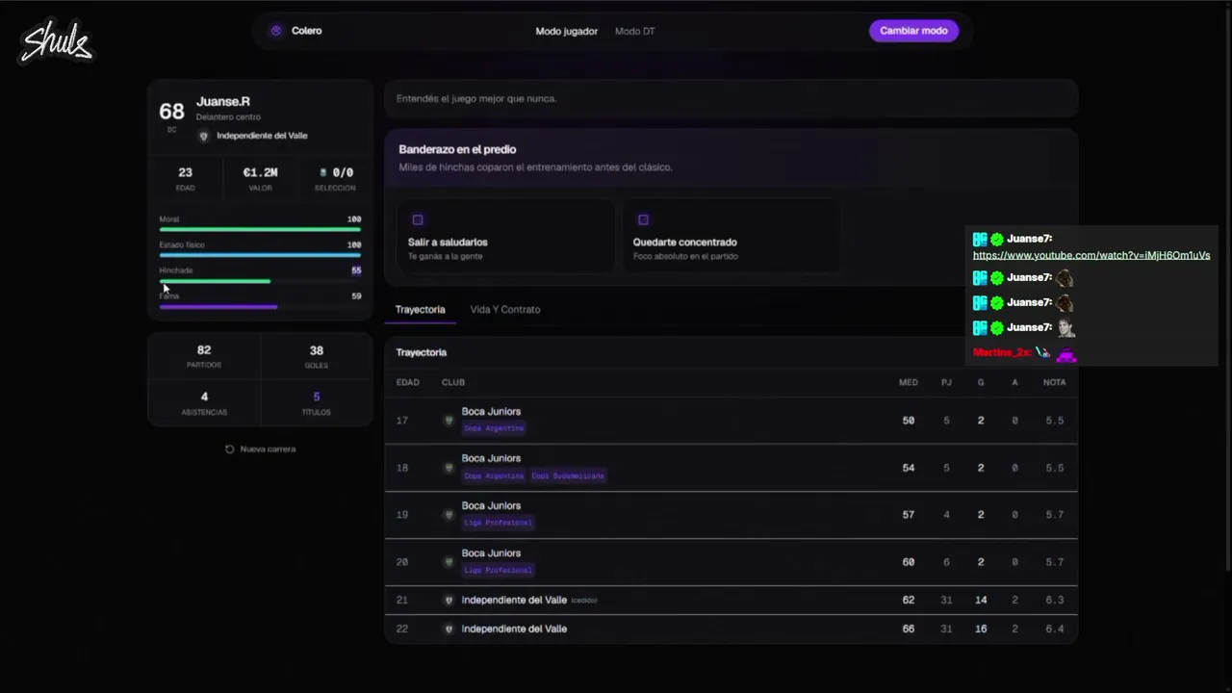The width and height of the screenshot is (1232, 693).
Task: Click the MED value 60 in the age 20 row
Action: [909, 562]
